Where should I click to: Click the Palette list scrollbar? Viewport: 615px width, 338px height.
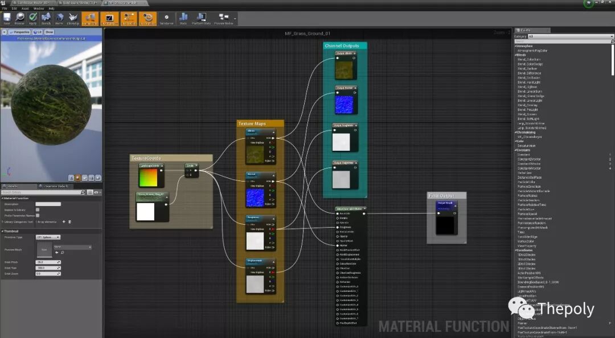[x=612, y=59]
